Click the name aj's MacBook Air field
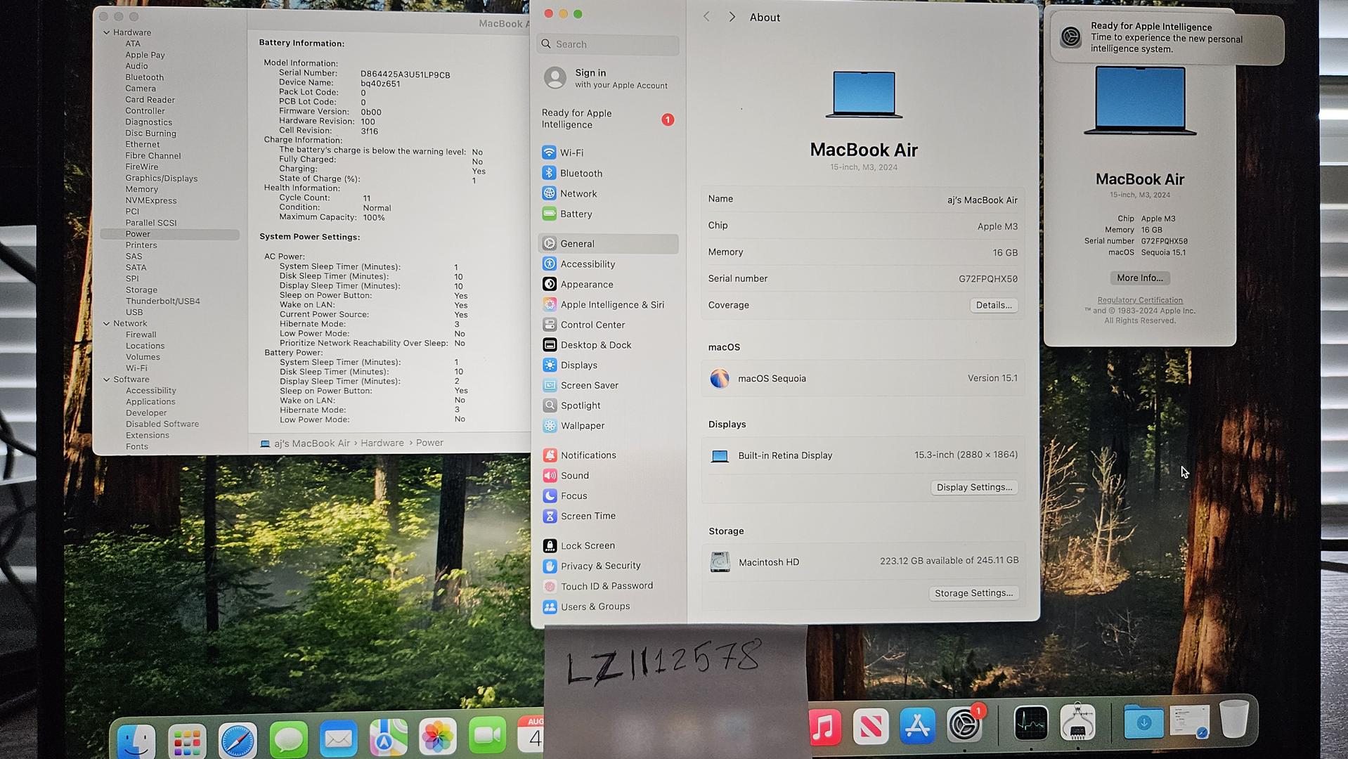Viewport: 1348px width, 759px height. coord(983,200)
